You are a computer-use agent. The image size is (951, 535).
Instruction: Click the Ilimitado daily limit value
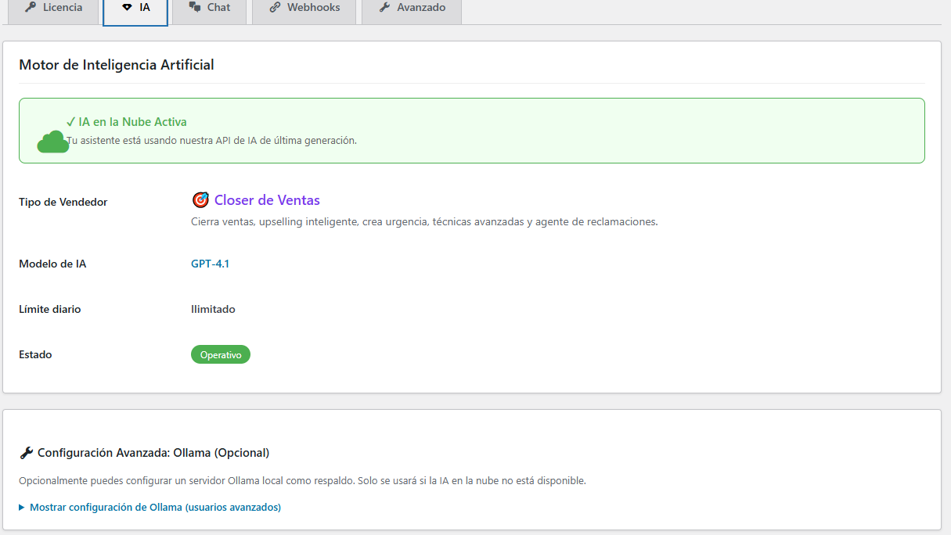(213, 309)
